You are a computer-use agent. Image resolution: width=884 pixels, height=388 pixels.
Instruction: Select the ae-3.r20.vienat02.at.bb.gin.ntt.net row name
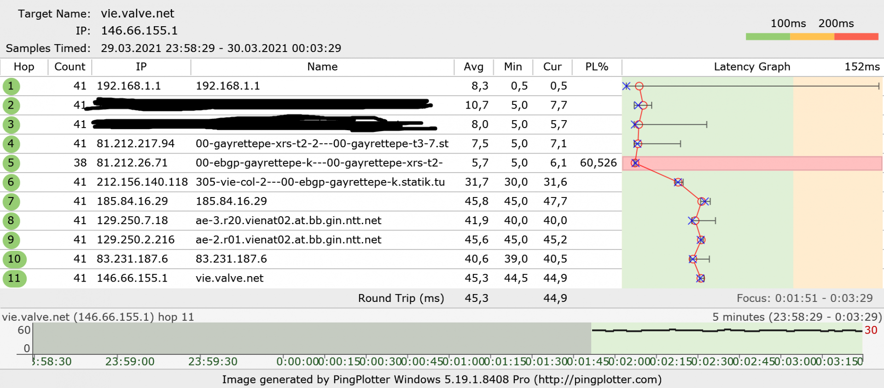click(x=288, y=221)
